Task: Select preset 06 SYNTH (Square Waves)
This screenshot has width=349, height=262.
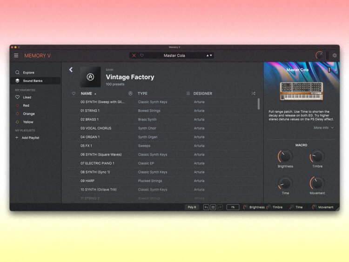Action: coord(162,155)
